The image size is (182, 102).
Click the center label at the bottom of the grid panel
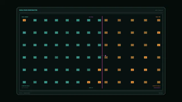click(x=91, y=88)
